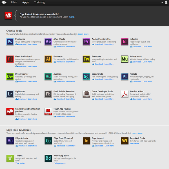This screenshot has height=169, width=169.
Task: Click Learn More beside Creative Tools description
Action: 83,34
